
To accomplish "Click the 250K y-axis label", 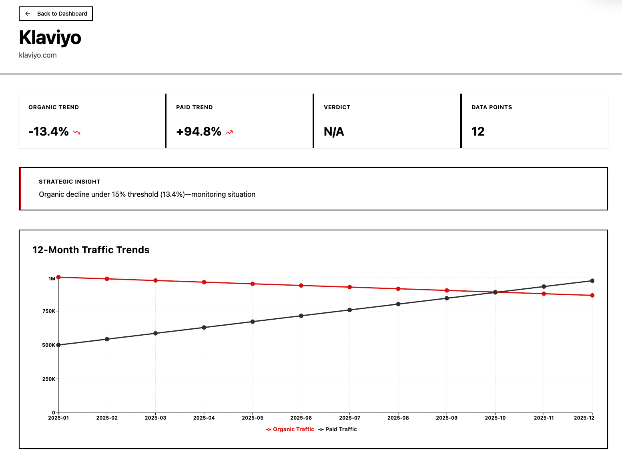I will pos(49,379).
